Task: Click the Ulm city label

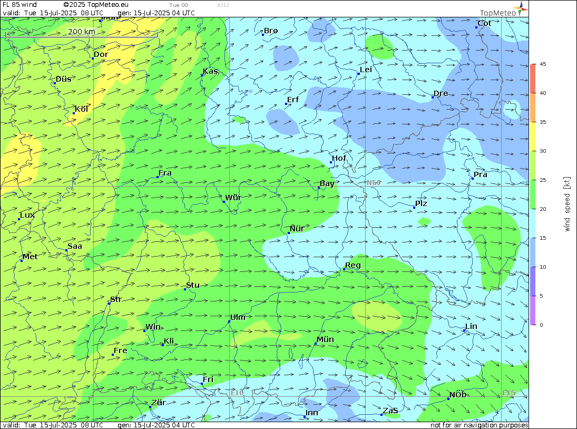Action: pyautogui.click(x=238, y=317)
